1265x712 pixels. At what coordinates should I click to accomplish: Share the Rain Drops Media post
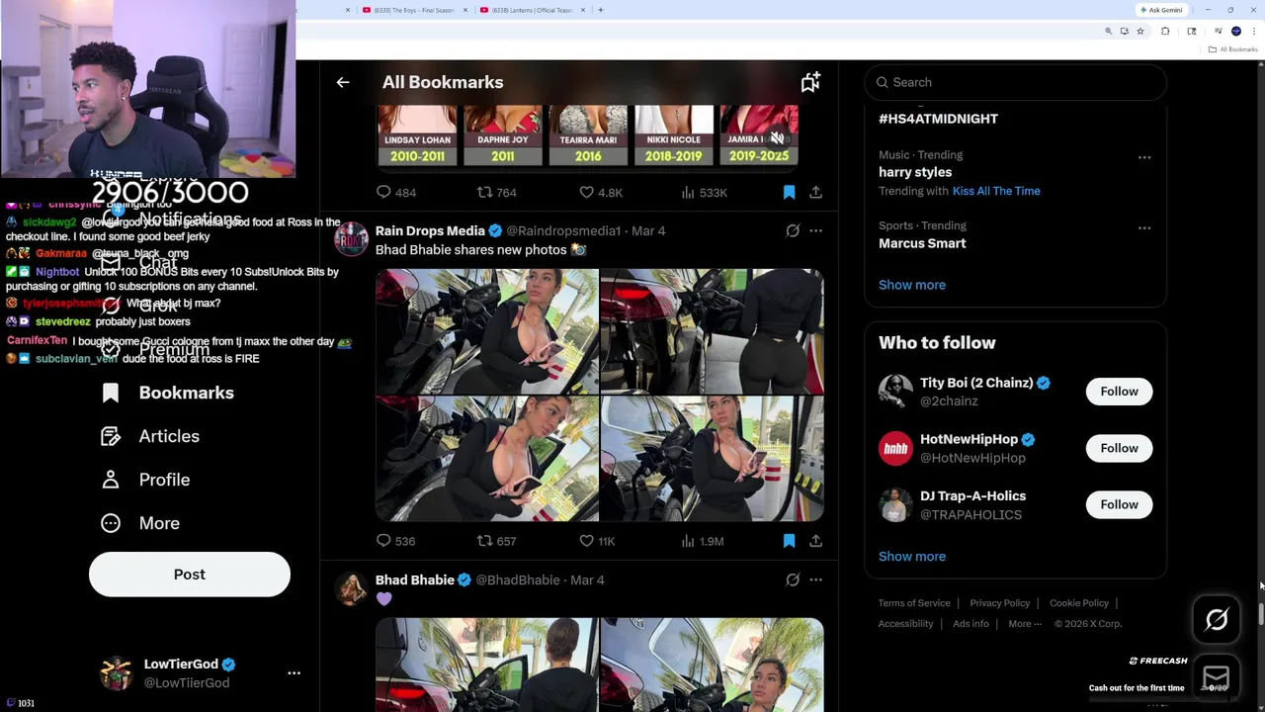click(x=815, y=541)
